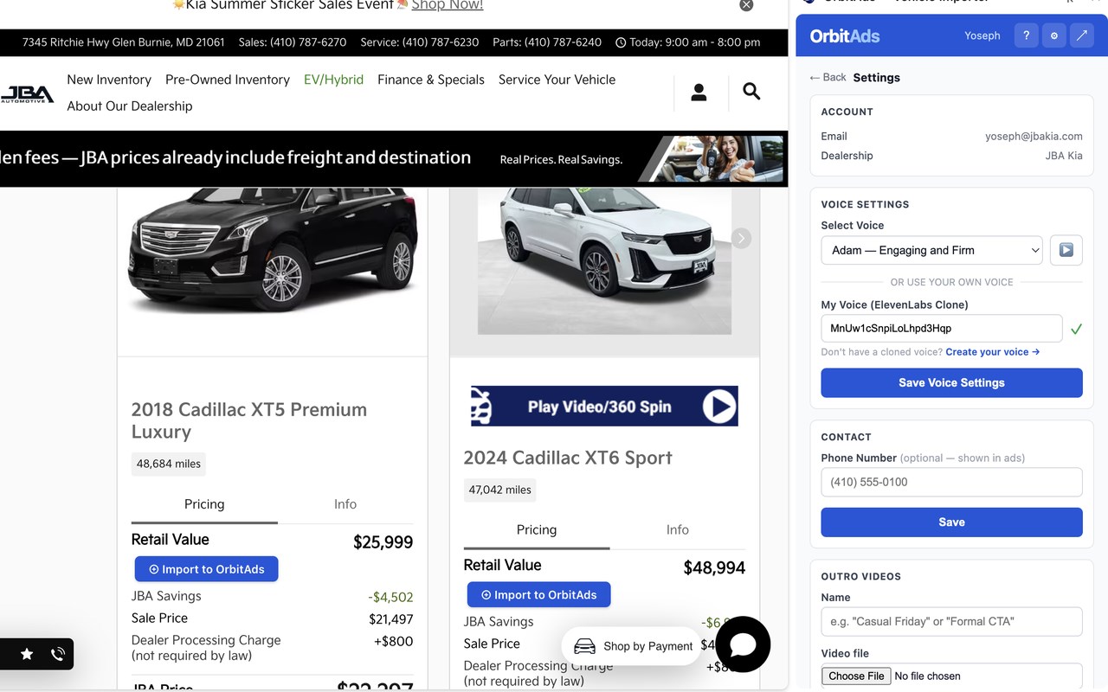Click the $48,994 retail value
The image size is (1108, 692).
(714, 568)
